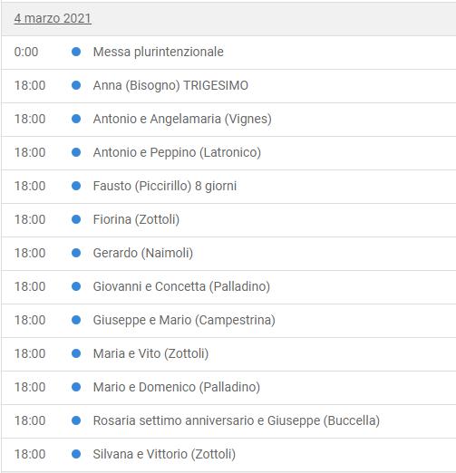Image resolution: width=456 pixels, height=473 pixels.
Task: Open Antonio e Peppino (Latronico) event
Action: pyautogui.click(x=177, y=152)
